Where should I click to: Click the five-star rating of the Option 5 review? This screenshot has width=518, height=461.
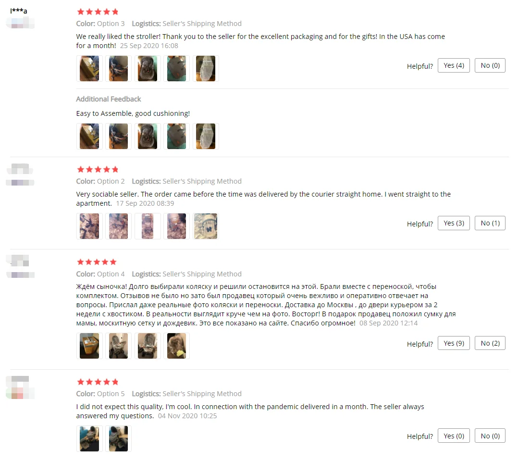(x=98, y=382)
